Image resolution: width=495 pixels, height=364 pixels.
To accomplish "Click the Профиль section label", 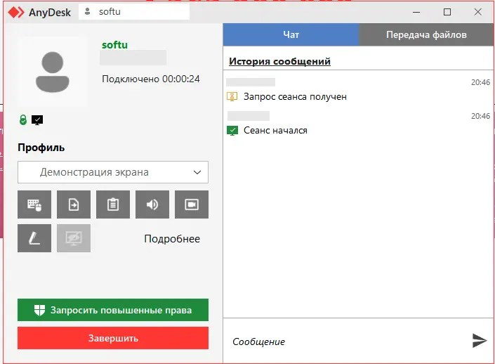I will pos(41,148).
